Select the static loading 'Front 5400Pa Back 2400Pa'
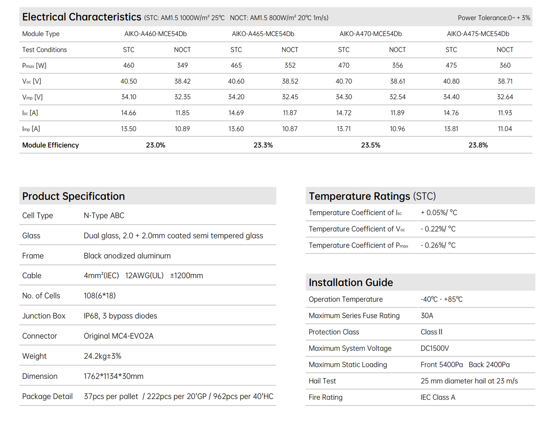Image resolution: width=560 pixels, height=437 pixels. 465,365
